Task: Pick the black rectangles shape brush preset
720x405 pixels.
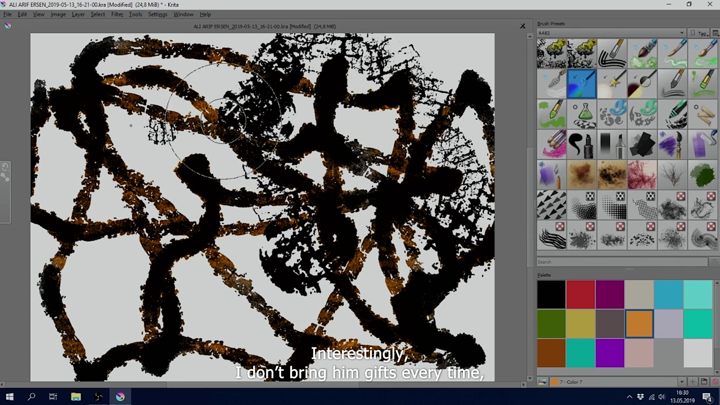Action: [x=642, y=145]
